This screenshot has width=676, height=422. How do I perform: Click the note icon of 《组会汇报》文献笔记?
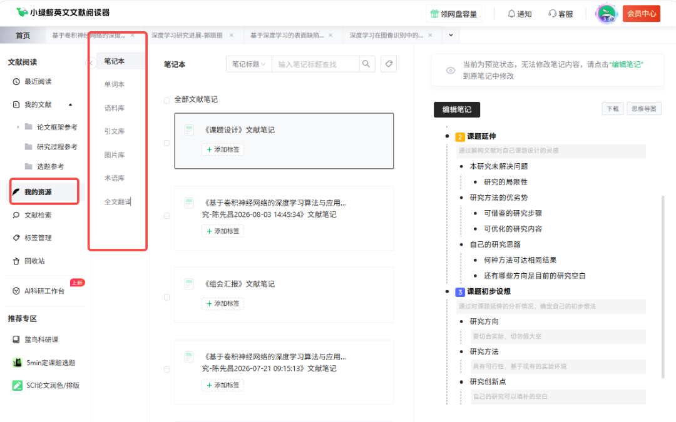point(189,284)
